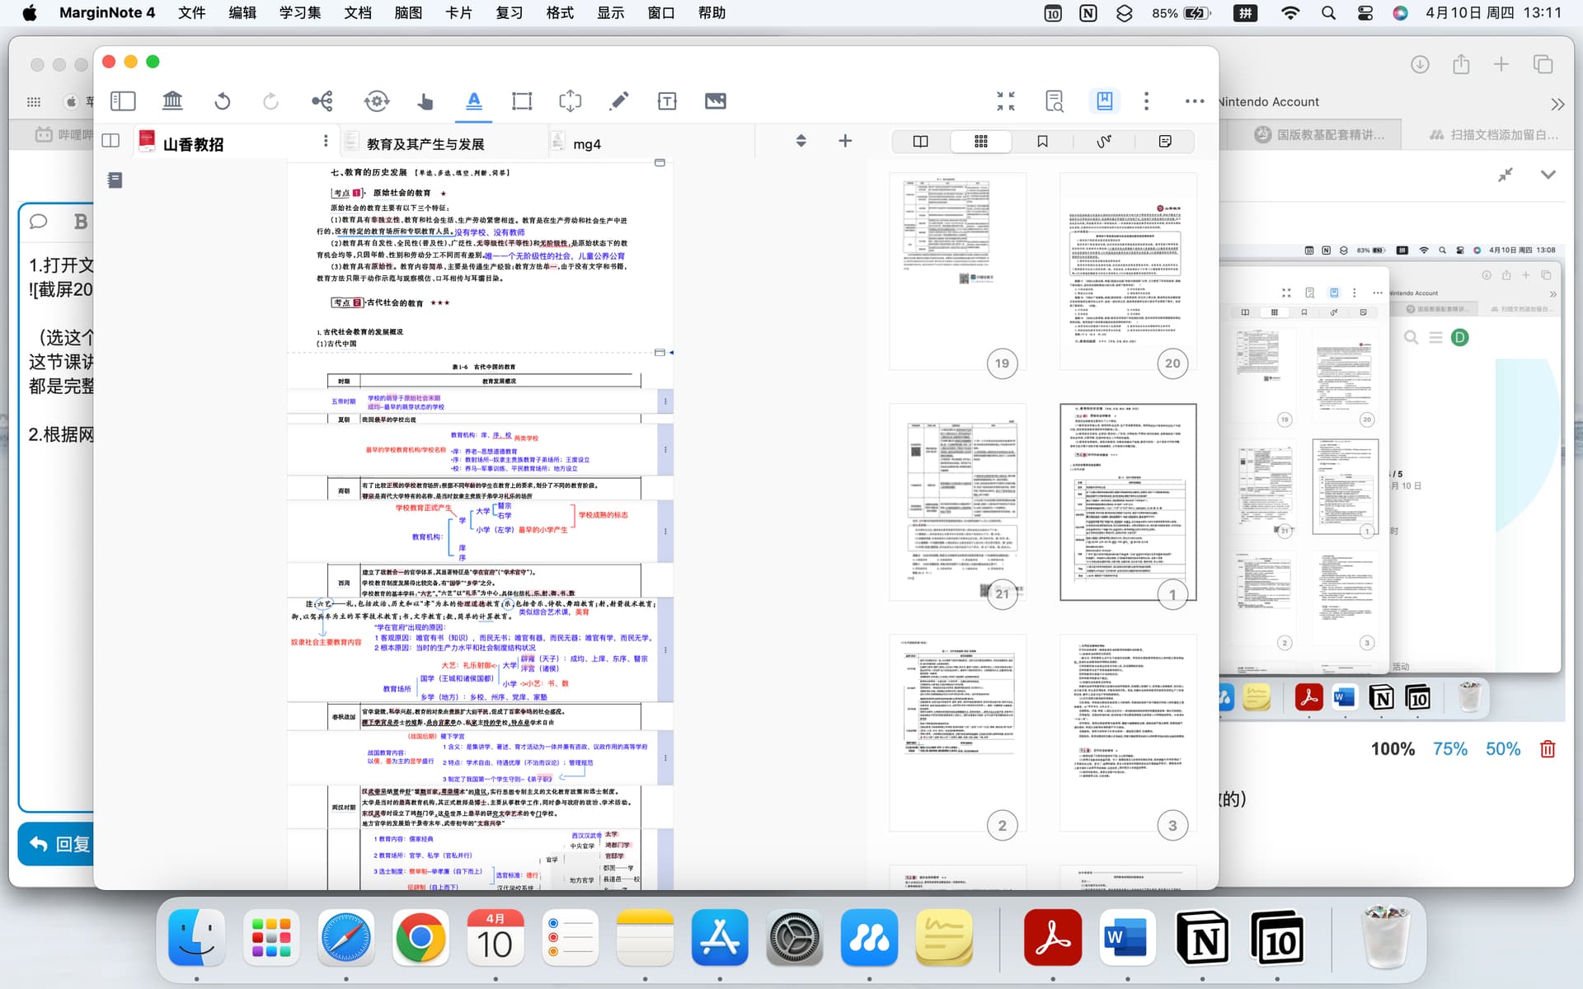Click the note card icon in document margin
This screenshot has height=989, width=1583.
click(115, 180)
